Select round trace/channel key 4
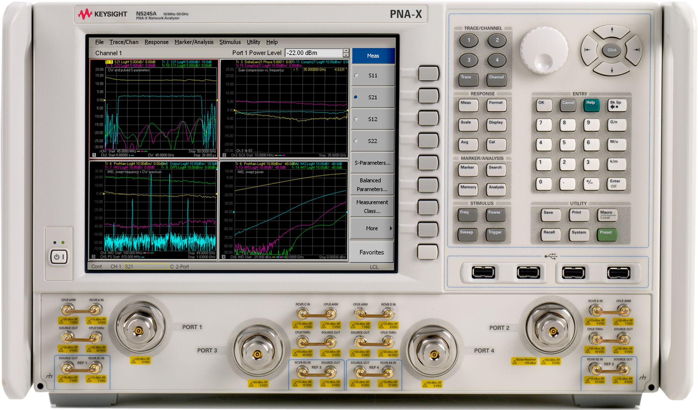The image size is (698, 410). 497,60
